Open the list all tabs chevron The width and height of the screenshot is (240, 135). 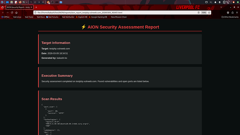[x=221, y=7]
